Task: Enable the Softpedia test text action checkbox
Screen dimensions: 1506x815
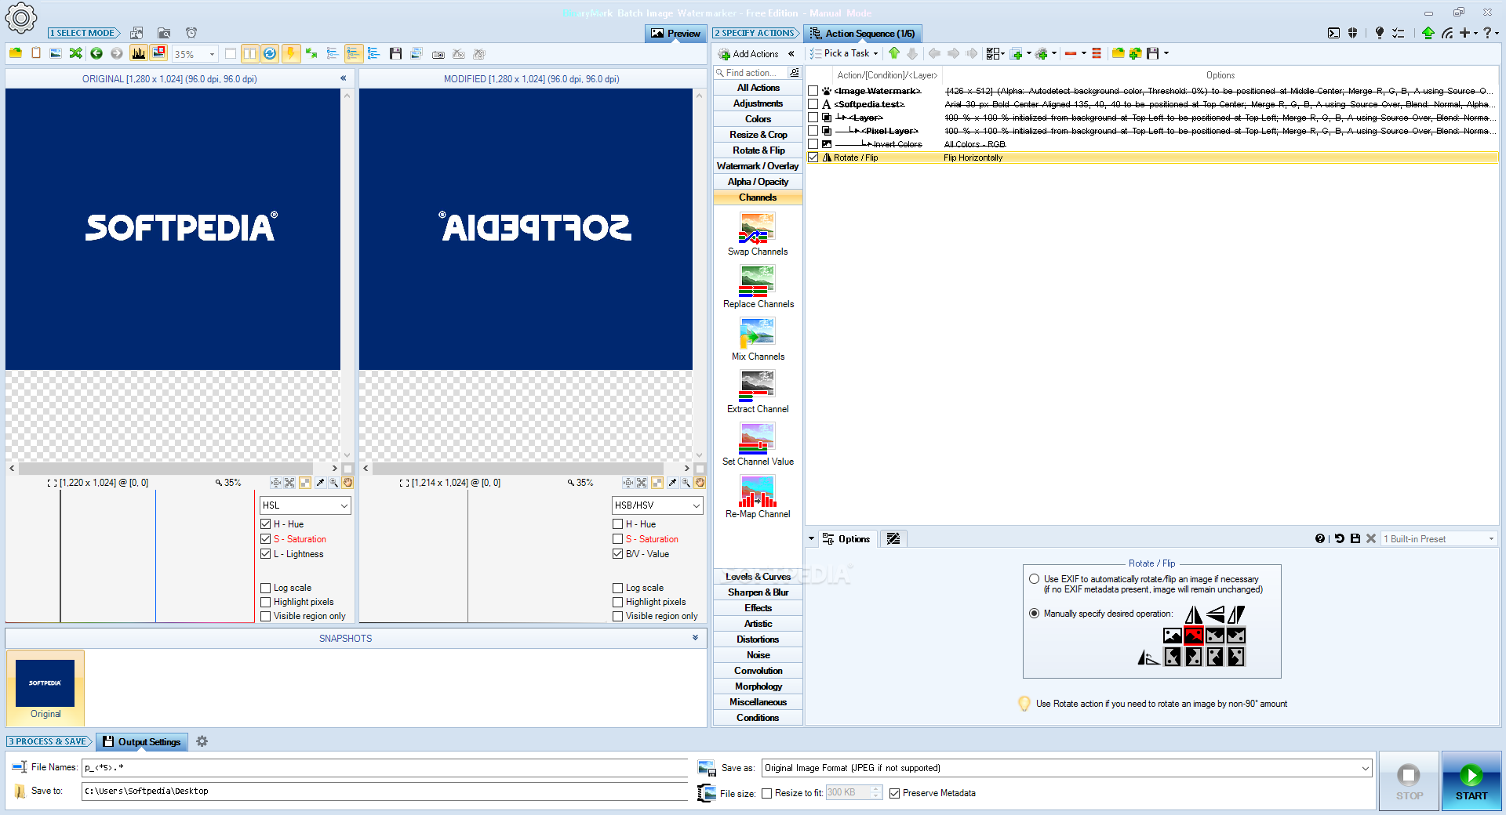Action: click(x=813, y=104)
